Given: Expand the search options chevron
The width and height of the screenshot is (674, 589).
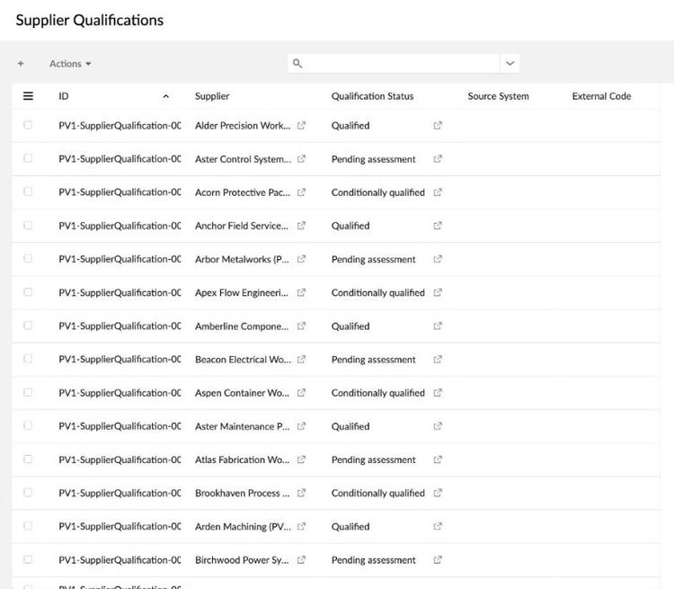Looking at the screenshot, I should click(x=510, y=64).
